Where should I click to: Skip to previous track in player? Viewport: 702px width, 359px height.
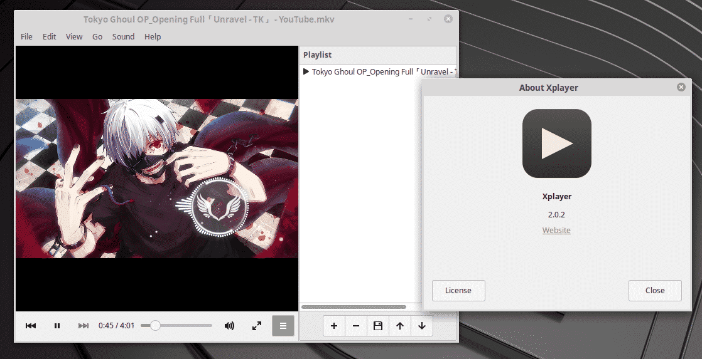31,326
